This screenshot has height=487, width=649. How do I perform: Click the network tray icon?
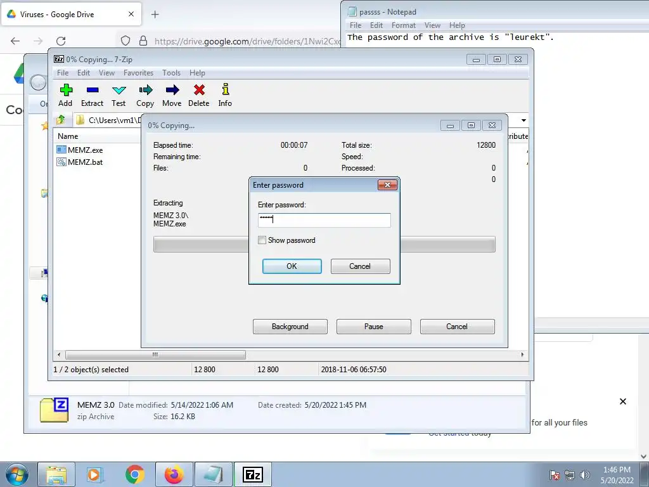(570, 475)
